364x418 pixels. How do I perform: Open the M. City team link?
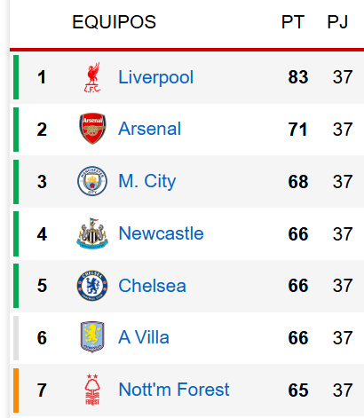147,181
